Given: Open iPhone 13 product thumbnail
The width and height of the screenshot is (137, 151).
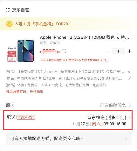Looking at the screenshot, I should [21, 51].
